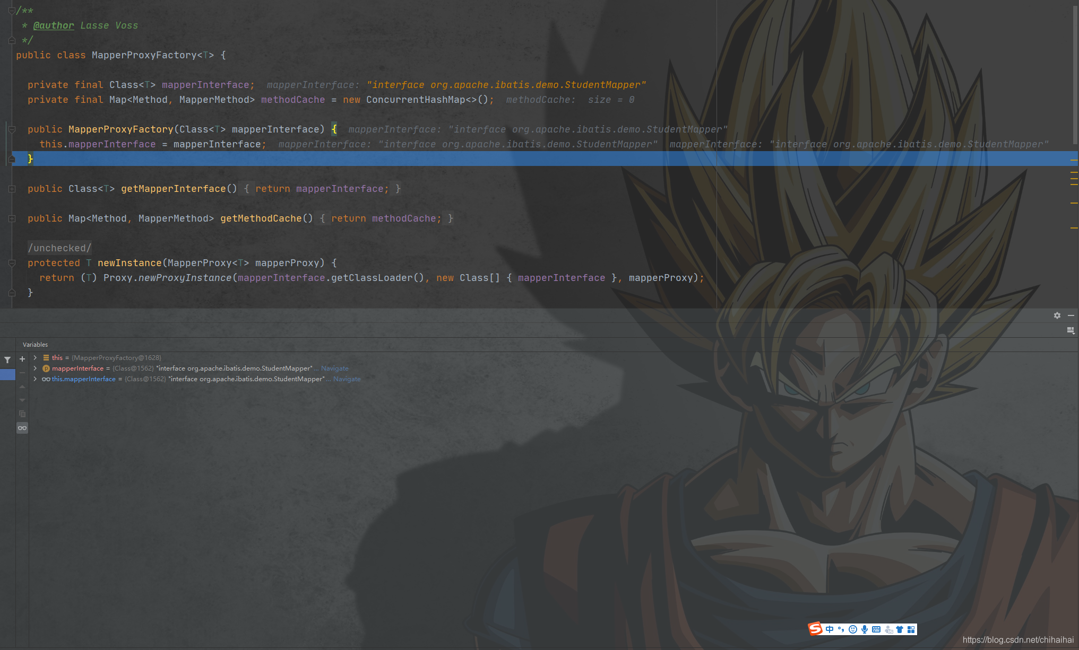
Task: Click the editor vertical scrollbar
Action: point(1076,74)
